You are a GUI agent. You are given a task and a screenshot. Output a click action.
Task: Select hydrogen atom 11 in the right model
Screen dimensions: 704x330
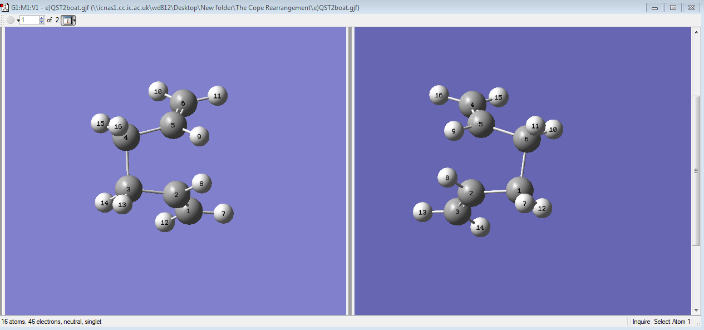tap(535, 126)
